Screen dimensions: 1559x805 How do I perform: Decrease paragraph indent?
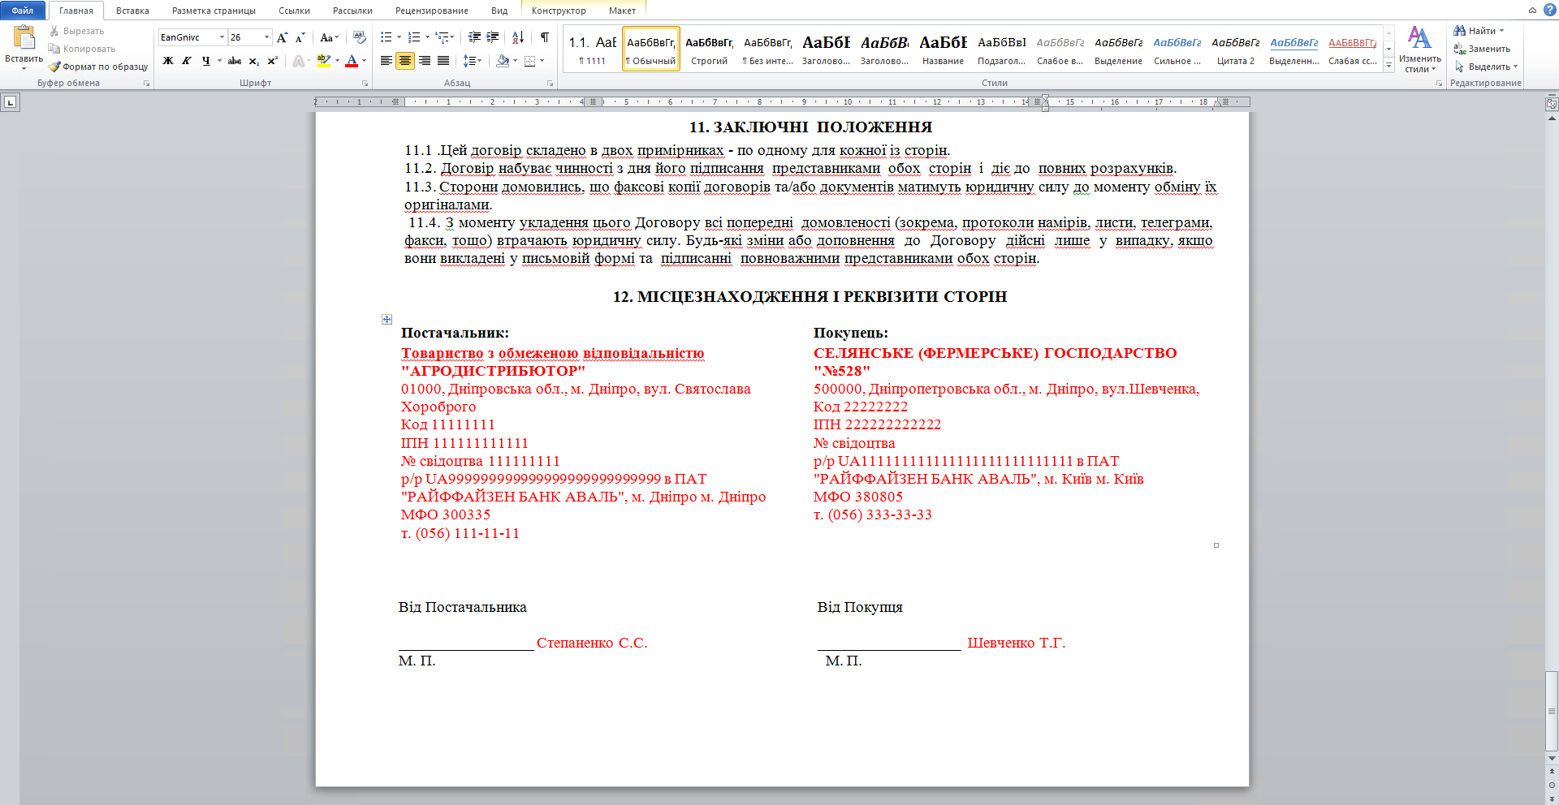(x=474, y=37)
